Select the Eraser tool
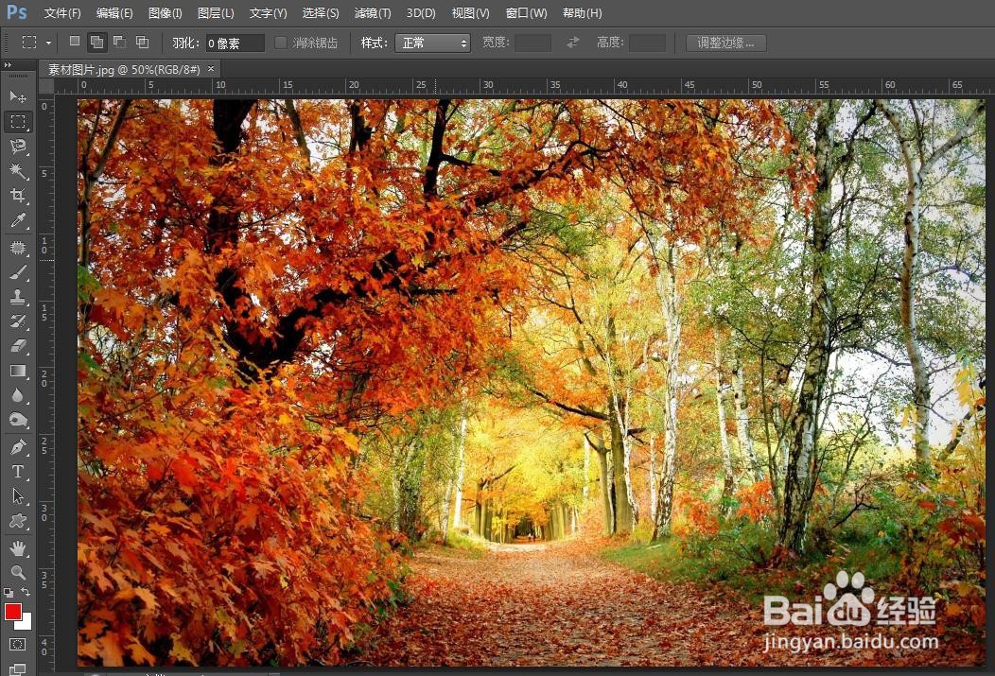 click(x=18, y=346)
